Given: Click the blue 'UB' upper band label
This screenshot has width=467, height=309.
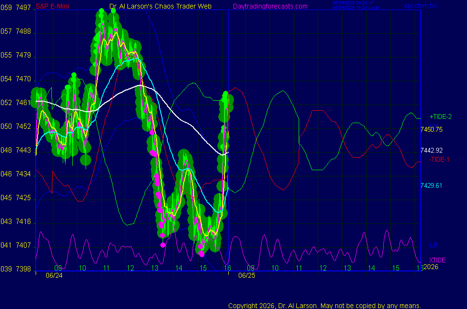Looking at the screenshot, I should pos(434,126).
